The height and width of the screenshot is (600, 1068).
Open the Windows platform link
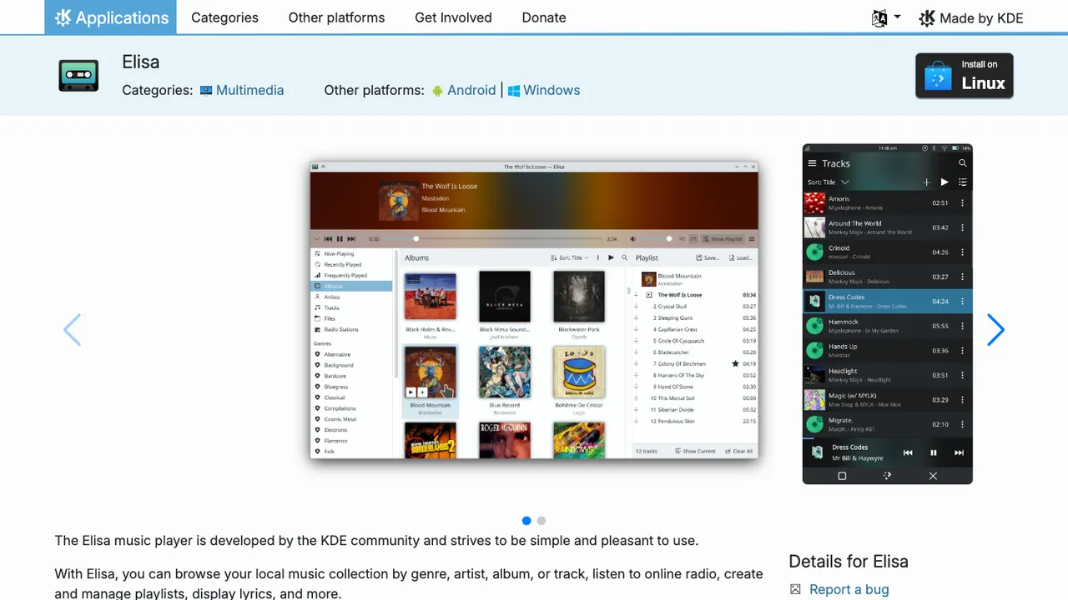[x=544, y=90]
